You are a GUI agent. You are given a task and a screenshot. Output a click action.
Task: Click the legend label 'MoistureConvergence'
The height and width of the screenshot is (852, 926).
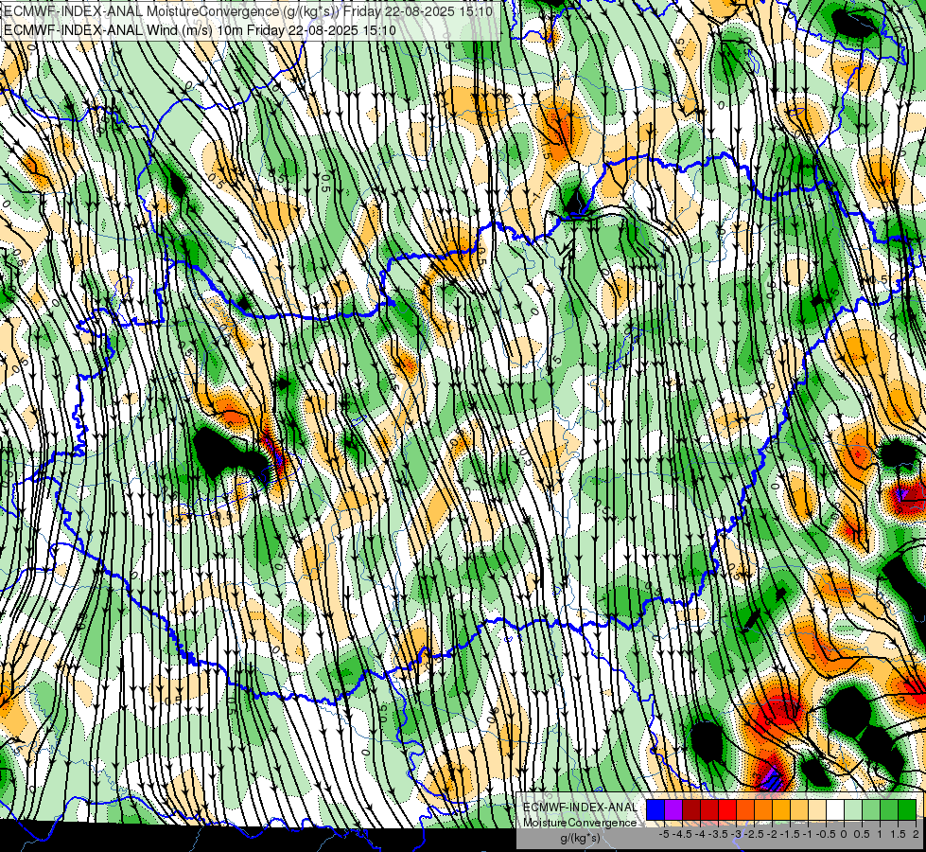tap(580, 823)
